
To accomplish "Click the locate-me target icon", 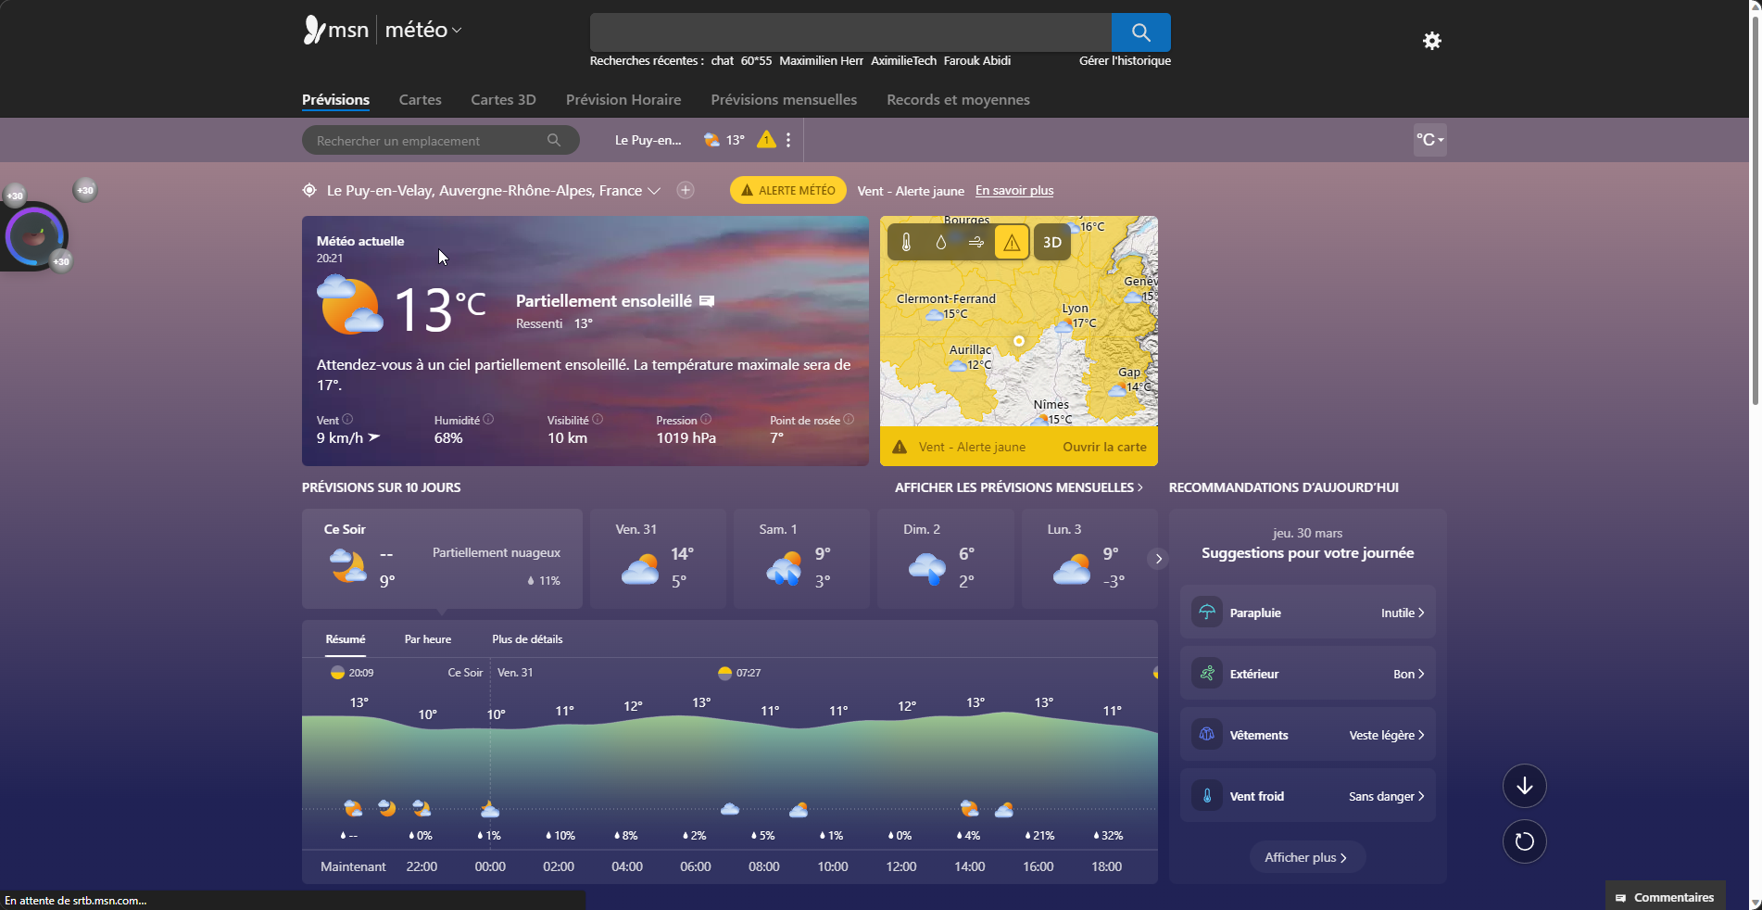I will 309,190.
